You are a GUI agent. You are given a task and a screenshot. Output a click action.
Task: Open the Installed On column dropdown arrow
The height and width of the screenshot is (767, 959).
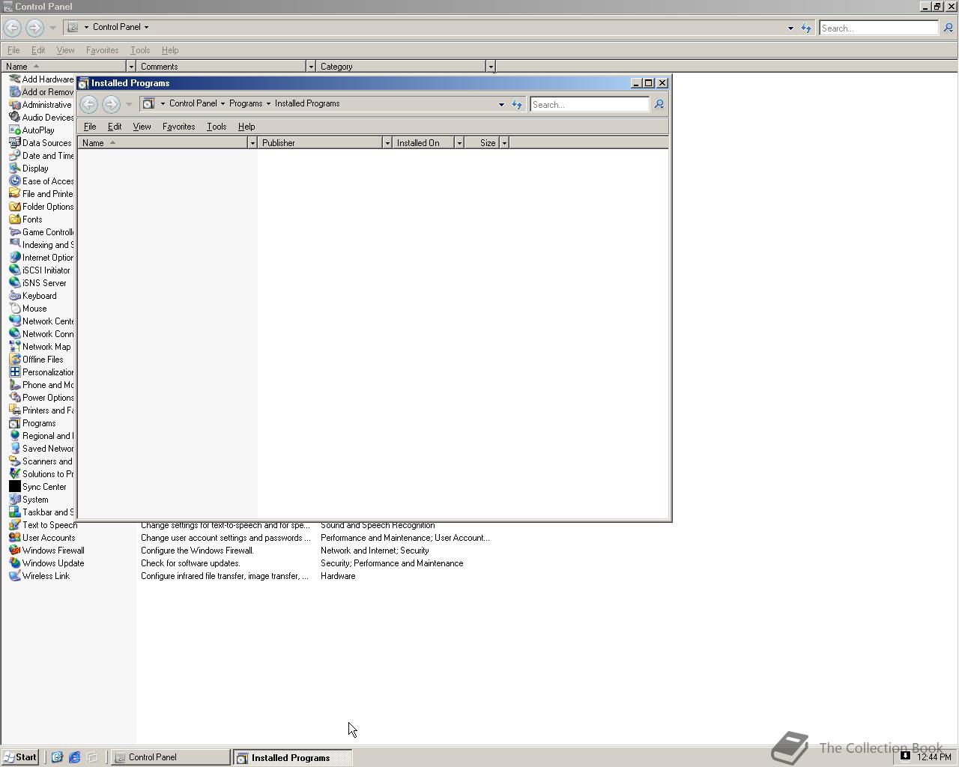tap(459, 143)
